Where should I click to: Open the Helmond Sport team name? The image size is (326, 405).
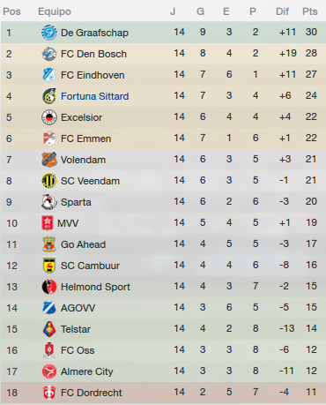95,287
